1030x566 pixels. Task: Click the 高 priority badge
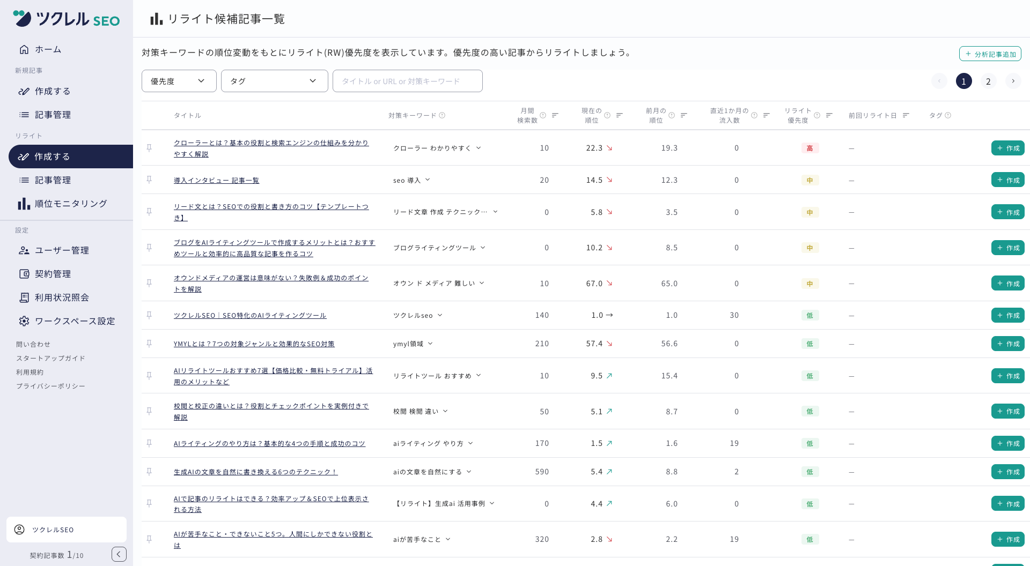coord(810,148)
